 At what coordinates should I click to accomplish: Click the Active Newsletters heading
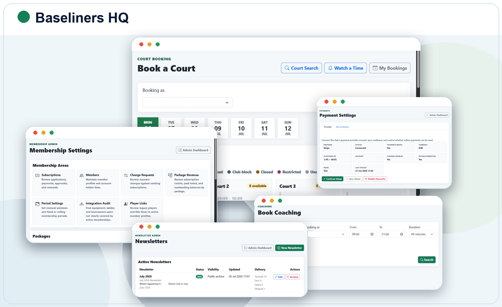coord(155,262)
